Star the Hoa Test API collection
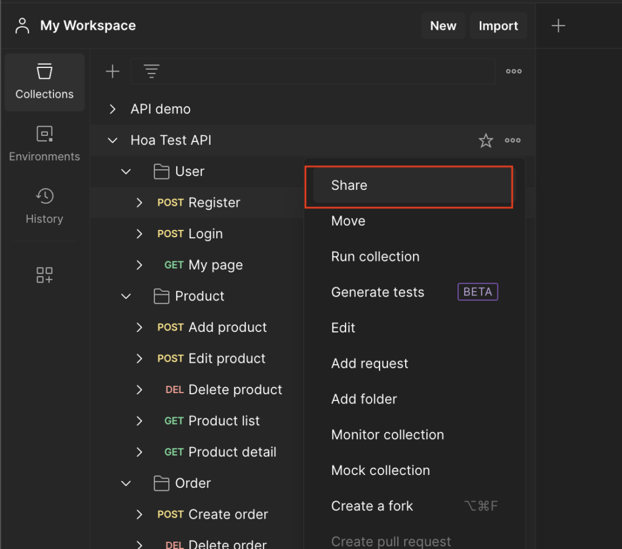The width and height of the screenshot is (622, 549). coord(485,141)
